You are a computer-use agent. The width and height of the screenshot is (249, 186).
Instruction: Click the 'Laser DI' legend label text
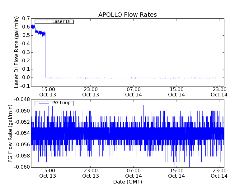click(x=61, y=21)
